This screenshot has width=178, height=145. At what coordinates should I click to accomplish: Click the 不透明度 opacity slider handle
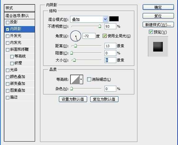click(x=100, y=26)
